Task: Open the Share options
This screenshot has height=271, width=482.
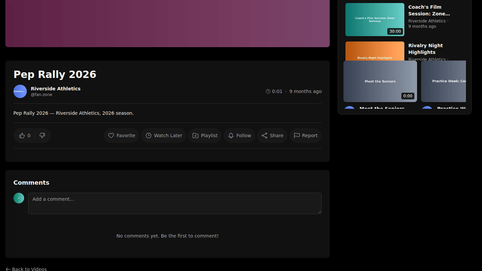Action: (272, 135)
